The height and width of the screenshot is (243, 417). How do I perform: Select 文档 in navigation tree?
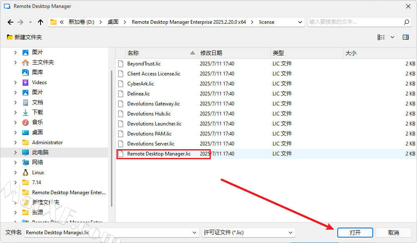(38, 102)
